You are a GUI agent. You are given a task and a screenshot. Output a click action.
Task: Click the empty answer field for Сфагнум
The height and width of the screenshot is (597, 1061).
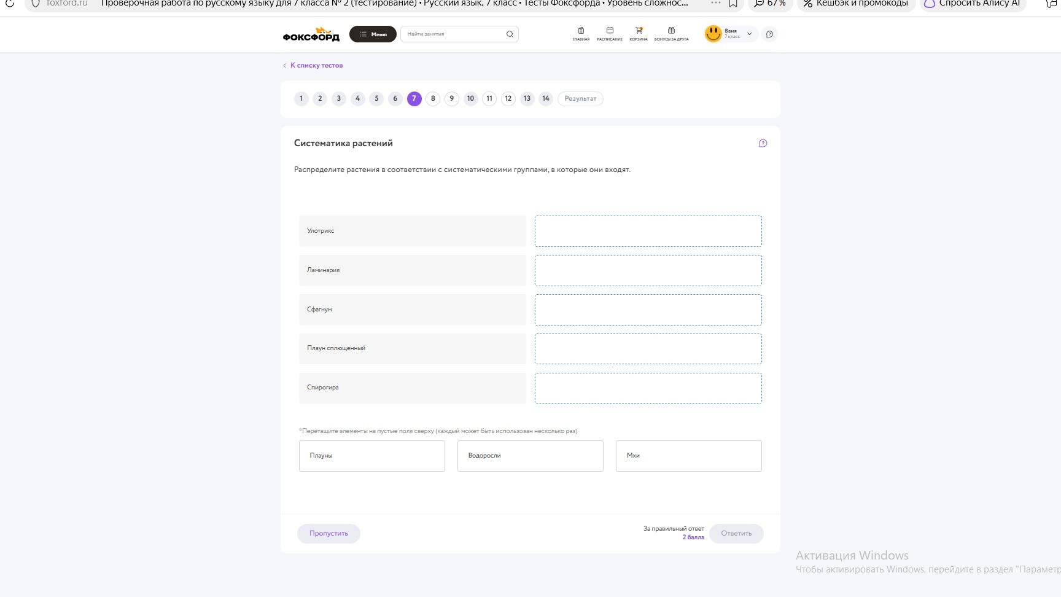(648, 310)
